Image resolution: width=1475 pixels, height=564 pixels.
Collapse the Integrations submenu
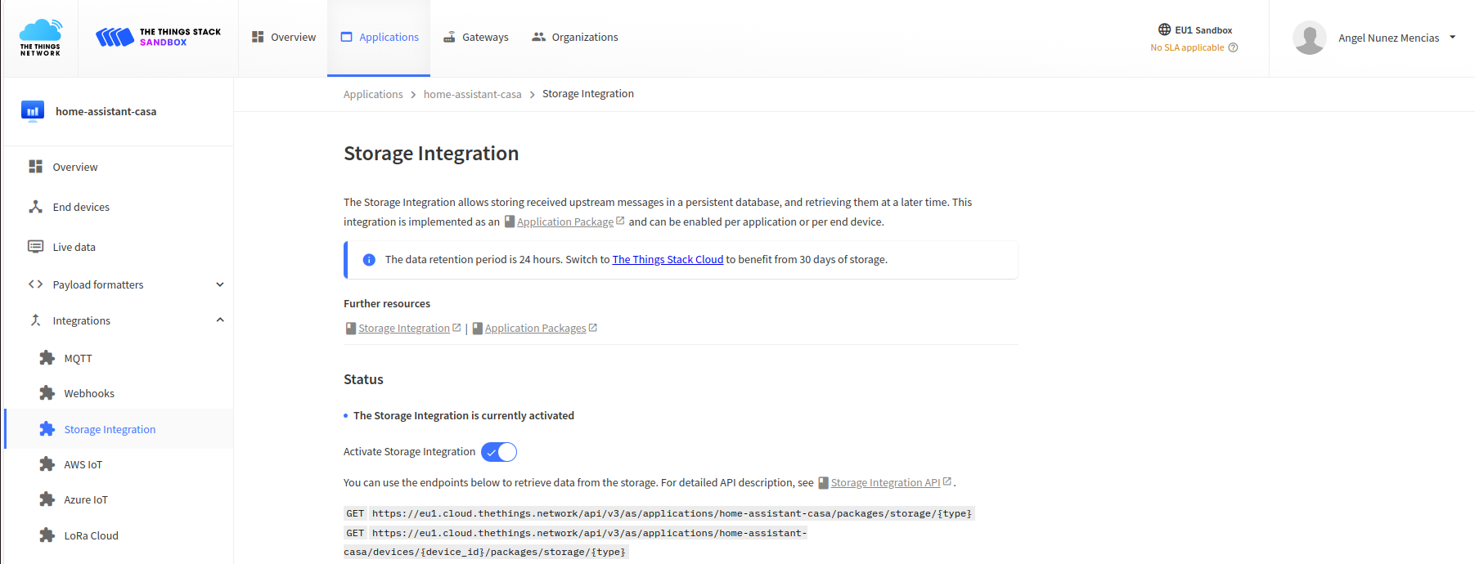coord(219,320)
